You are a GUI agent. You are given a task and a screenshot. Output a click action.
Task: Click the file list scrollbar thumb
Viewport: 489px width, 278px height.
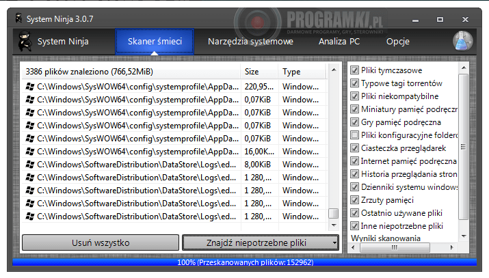click(334, 214)
